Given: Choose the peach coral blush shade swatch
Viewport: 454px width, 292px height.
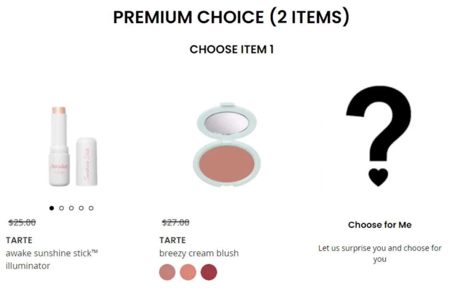Looking at the screenshot, I should [x=188, y=272].
